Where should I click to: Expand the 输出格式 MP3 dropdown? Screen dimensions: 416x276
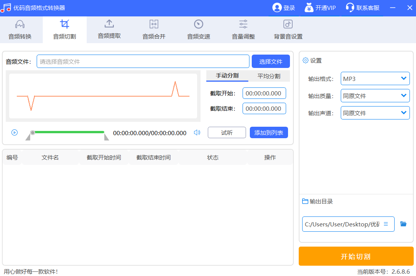point(375,79)
